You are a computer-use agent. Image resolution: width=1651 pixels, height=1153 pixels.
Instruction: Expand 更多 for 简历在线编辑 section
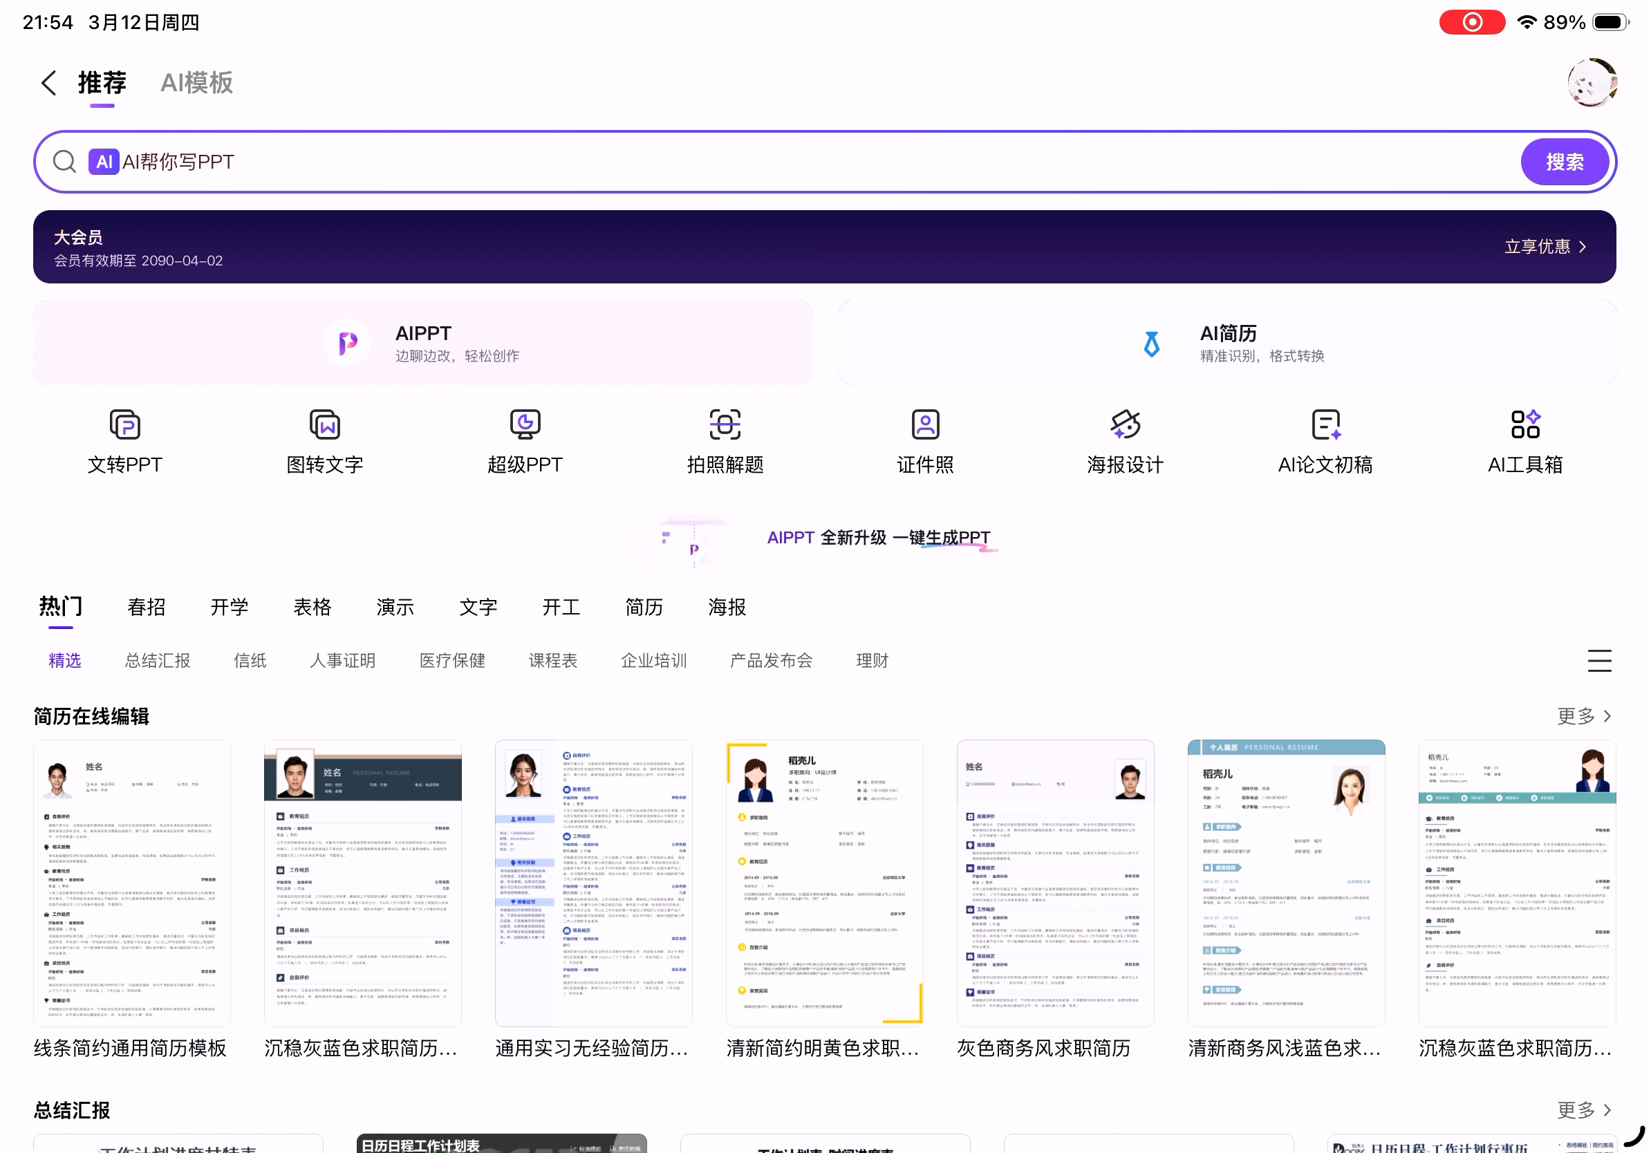pyautogui.click(x=1583, y=716)
